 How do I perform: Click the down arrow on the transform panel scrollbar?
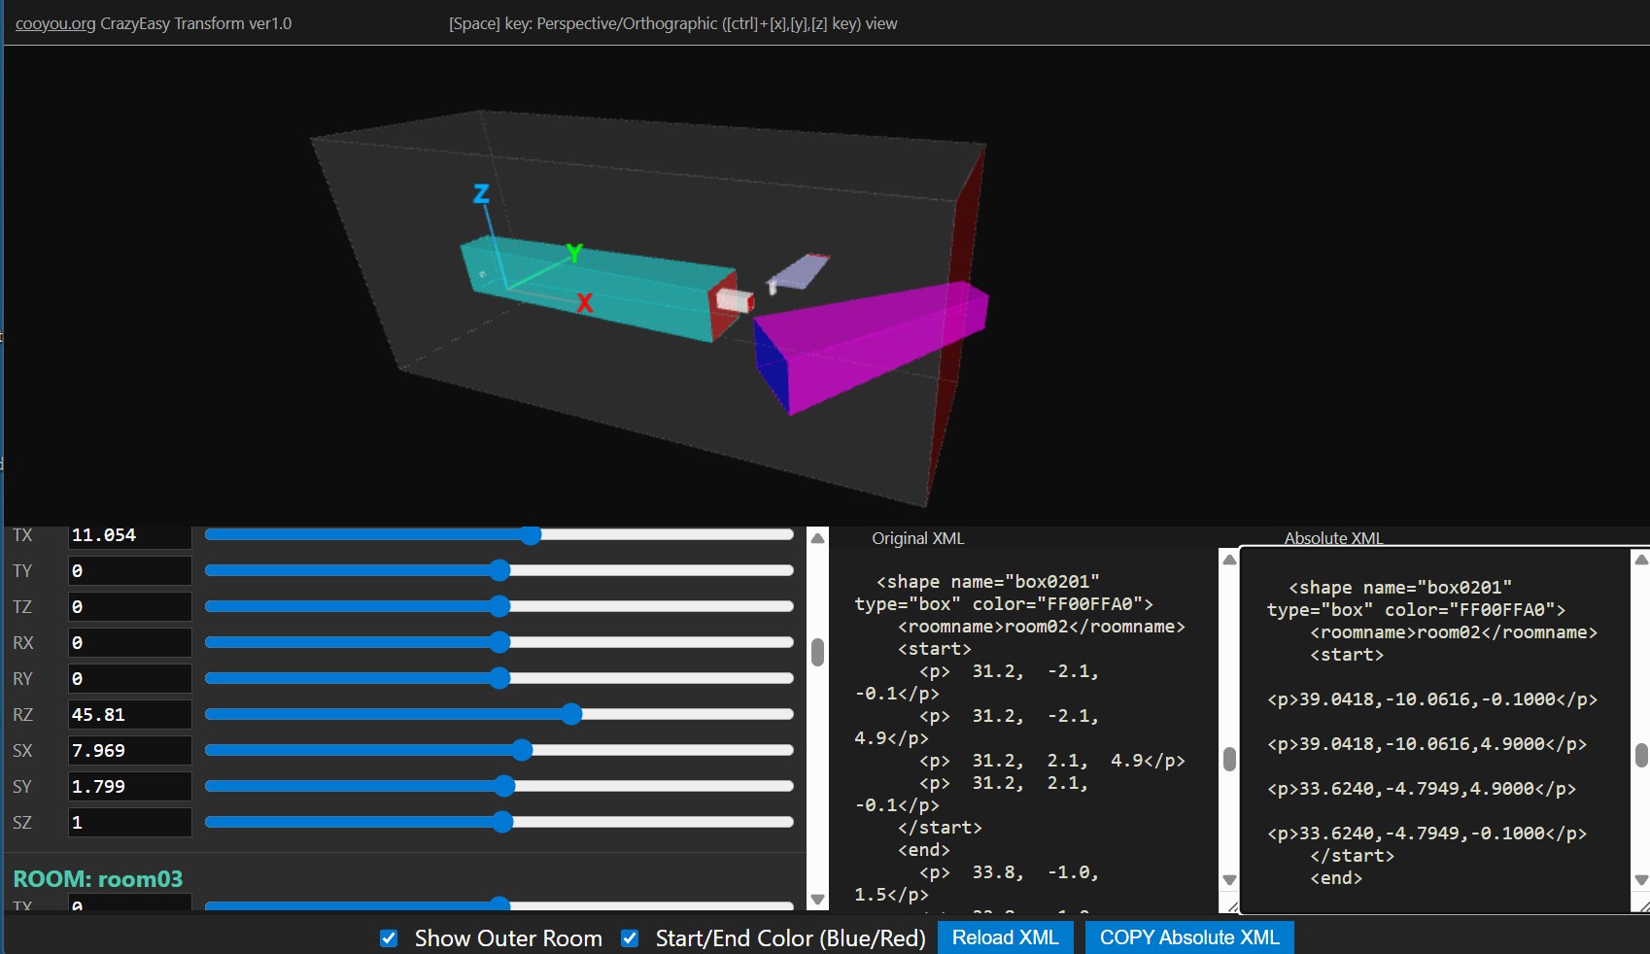pos(816,900)
